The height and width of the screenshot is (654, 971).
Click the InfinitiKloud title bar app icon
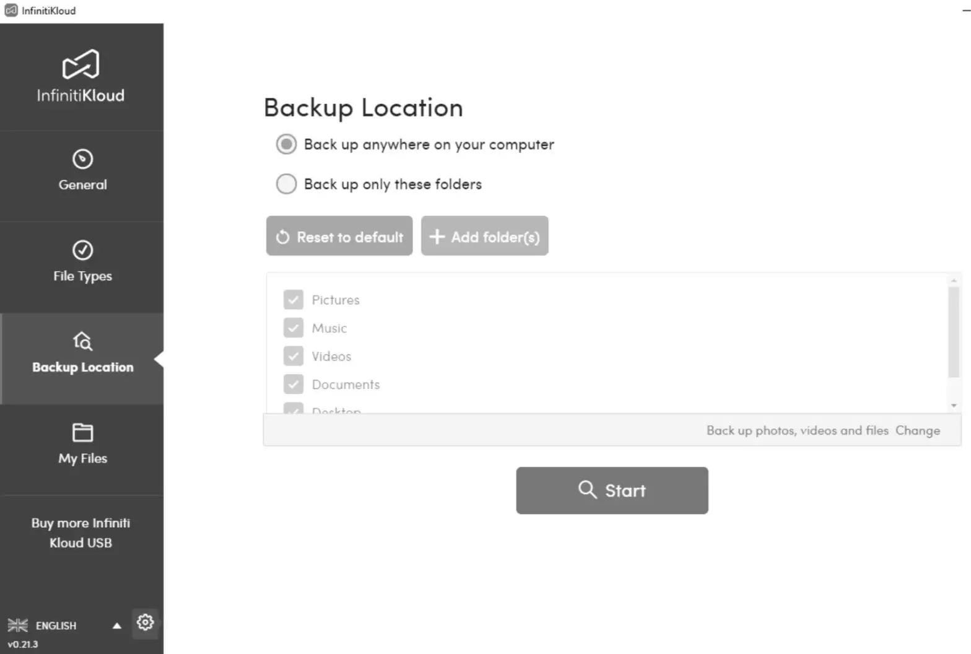[11, 11]
